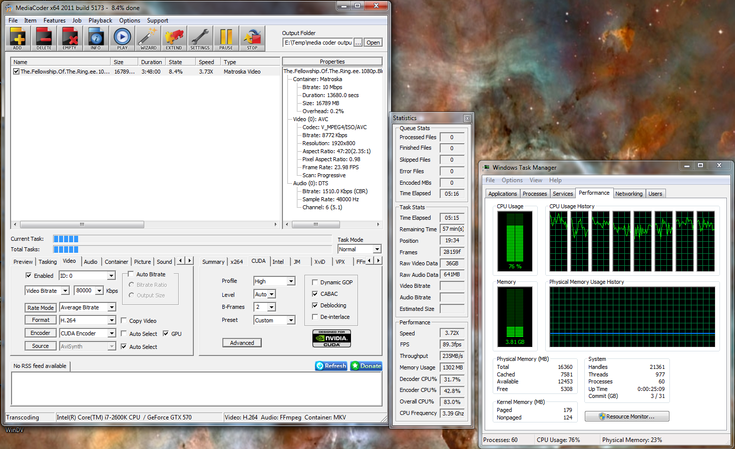This screenshot has width=735, height=449.
Task: Enable the De-interlace checkbox
Action: pos(315,317)
